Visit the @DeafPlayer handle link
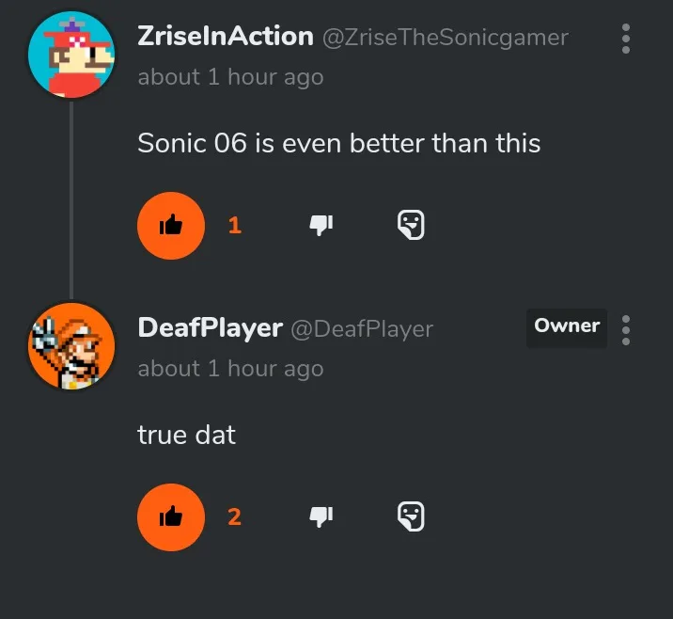The width and height of the screenshot is (673, 619). pos(362,328)
